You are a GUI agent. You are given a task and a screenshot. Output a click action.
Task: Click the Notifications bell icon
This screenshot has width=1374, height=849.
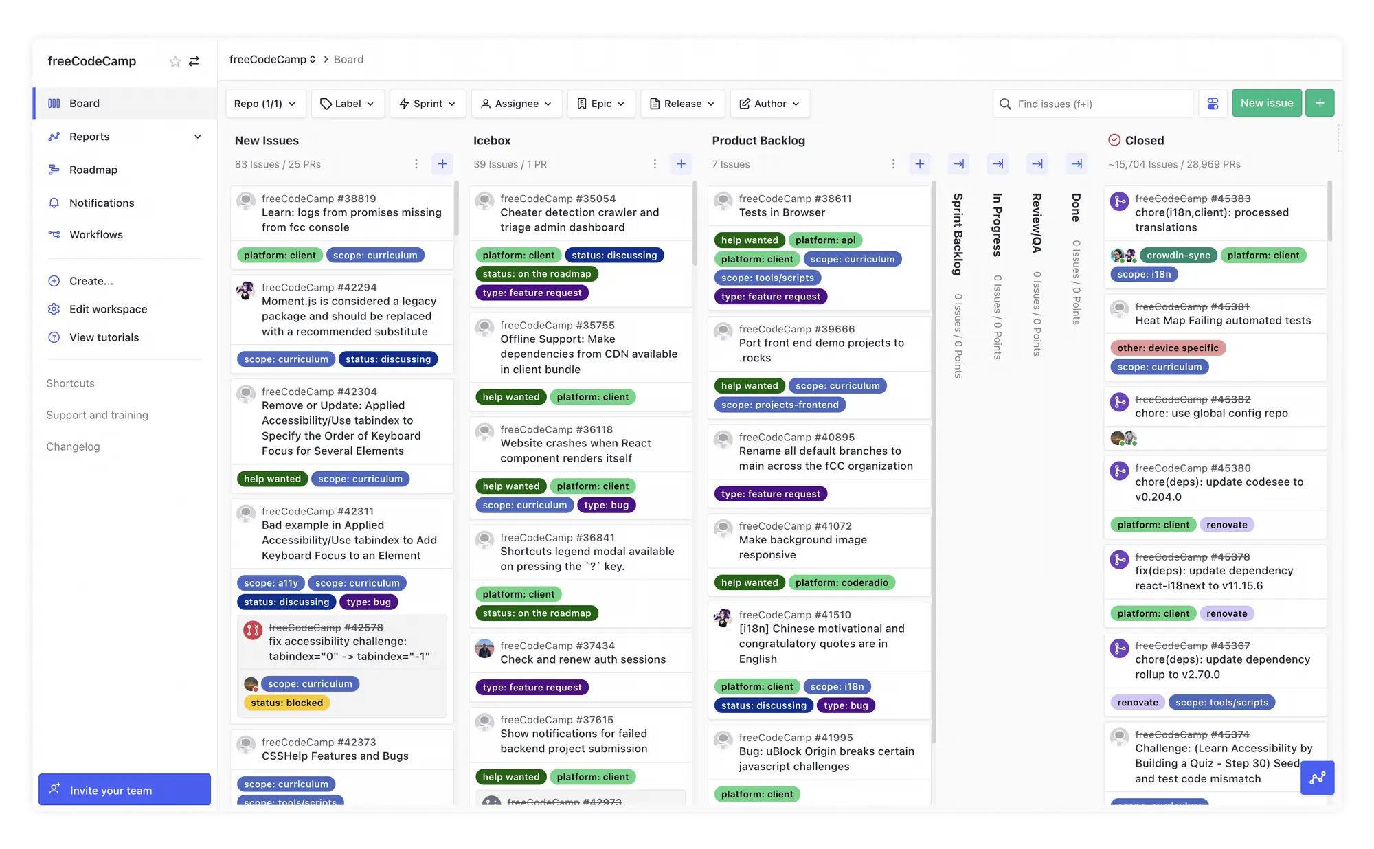coord(54,203)
